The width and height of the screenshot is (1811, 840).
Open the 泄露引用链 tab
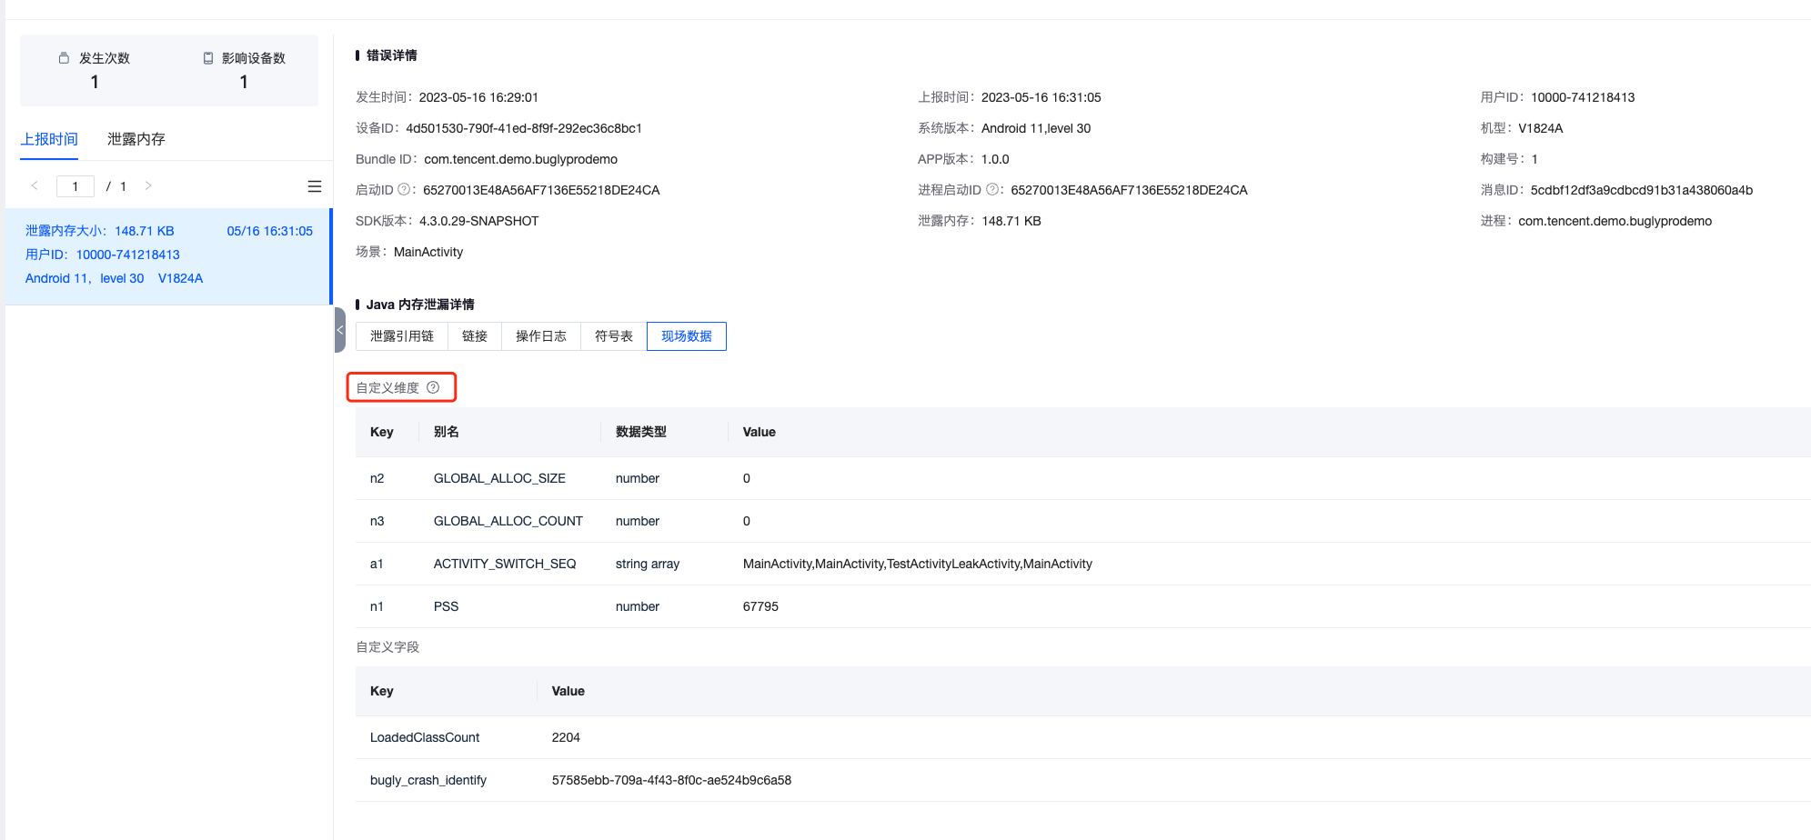(x=401, y=336)
